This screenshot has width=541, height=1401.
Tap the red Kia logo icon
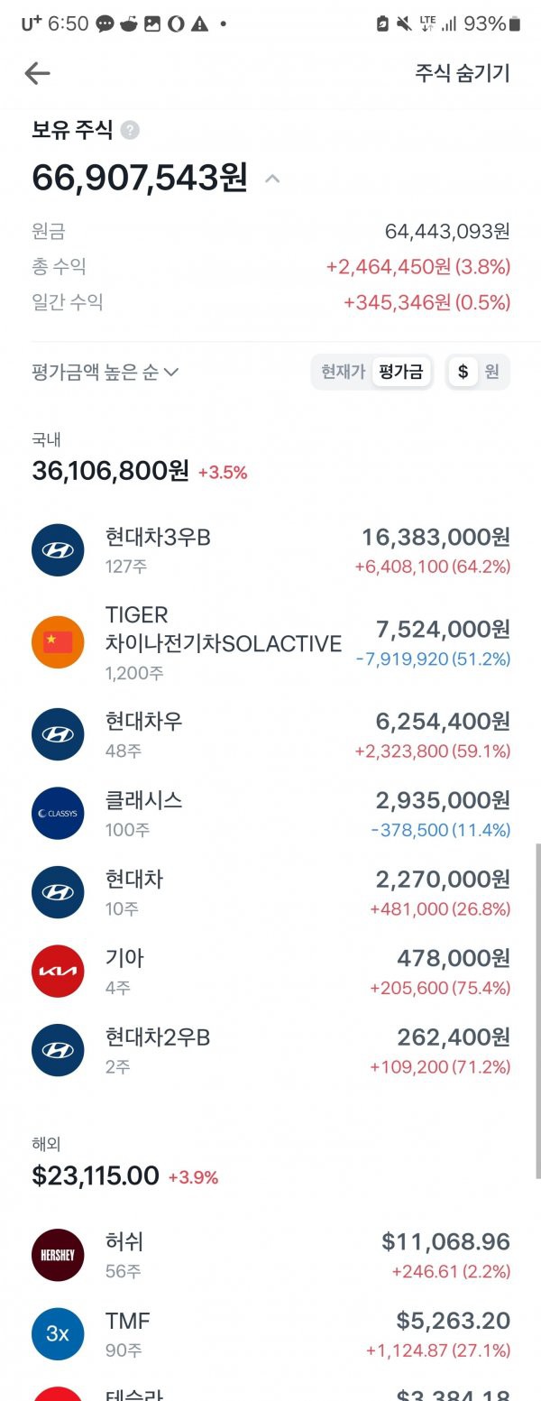pos(58,972)
